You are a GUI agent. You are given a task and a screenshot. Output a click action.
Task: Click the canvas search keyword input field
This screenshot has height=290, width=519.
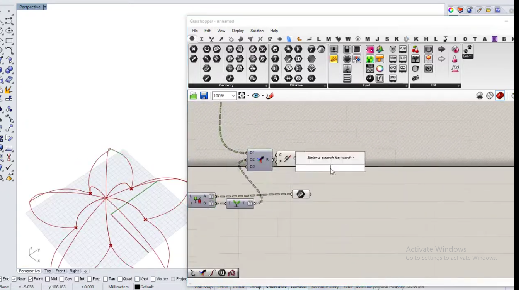point(330,168)
